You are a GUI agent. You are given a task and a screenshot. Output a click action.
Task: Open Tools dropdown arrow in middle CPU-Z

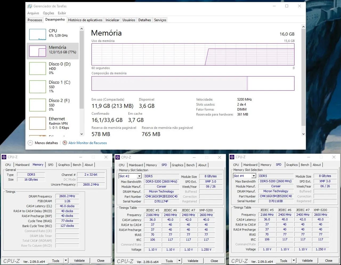point(179,261)
